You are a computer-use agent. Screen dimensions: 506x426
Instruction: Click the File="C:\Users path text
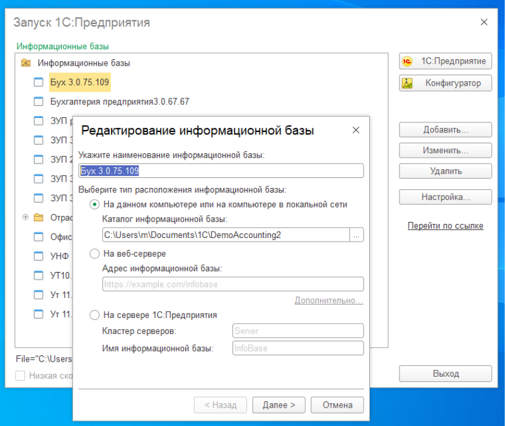click(44, 358)
